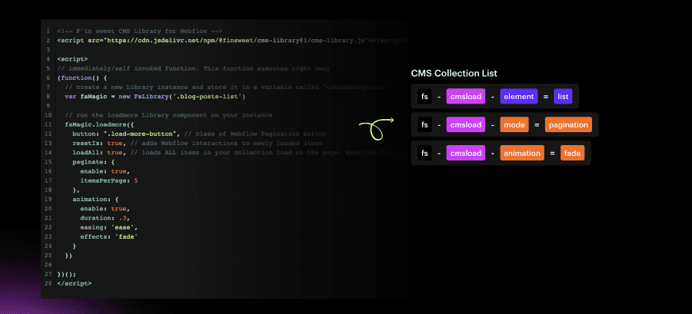
Task: Click the orange 'fade' value chip
Action: (x=573, y=154)
